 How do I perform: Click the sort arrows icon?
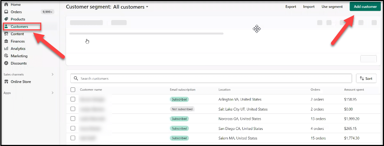point(362,79)
